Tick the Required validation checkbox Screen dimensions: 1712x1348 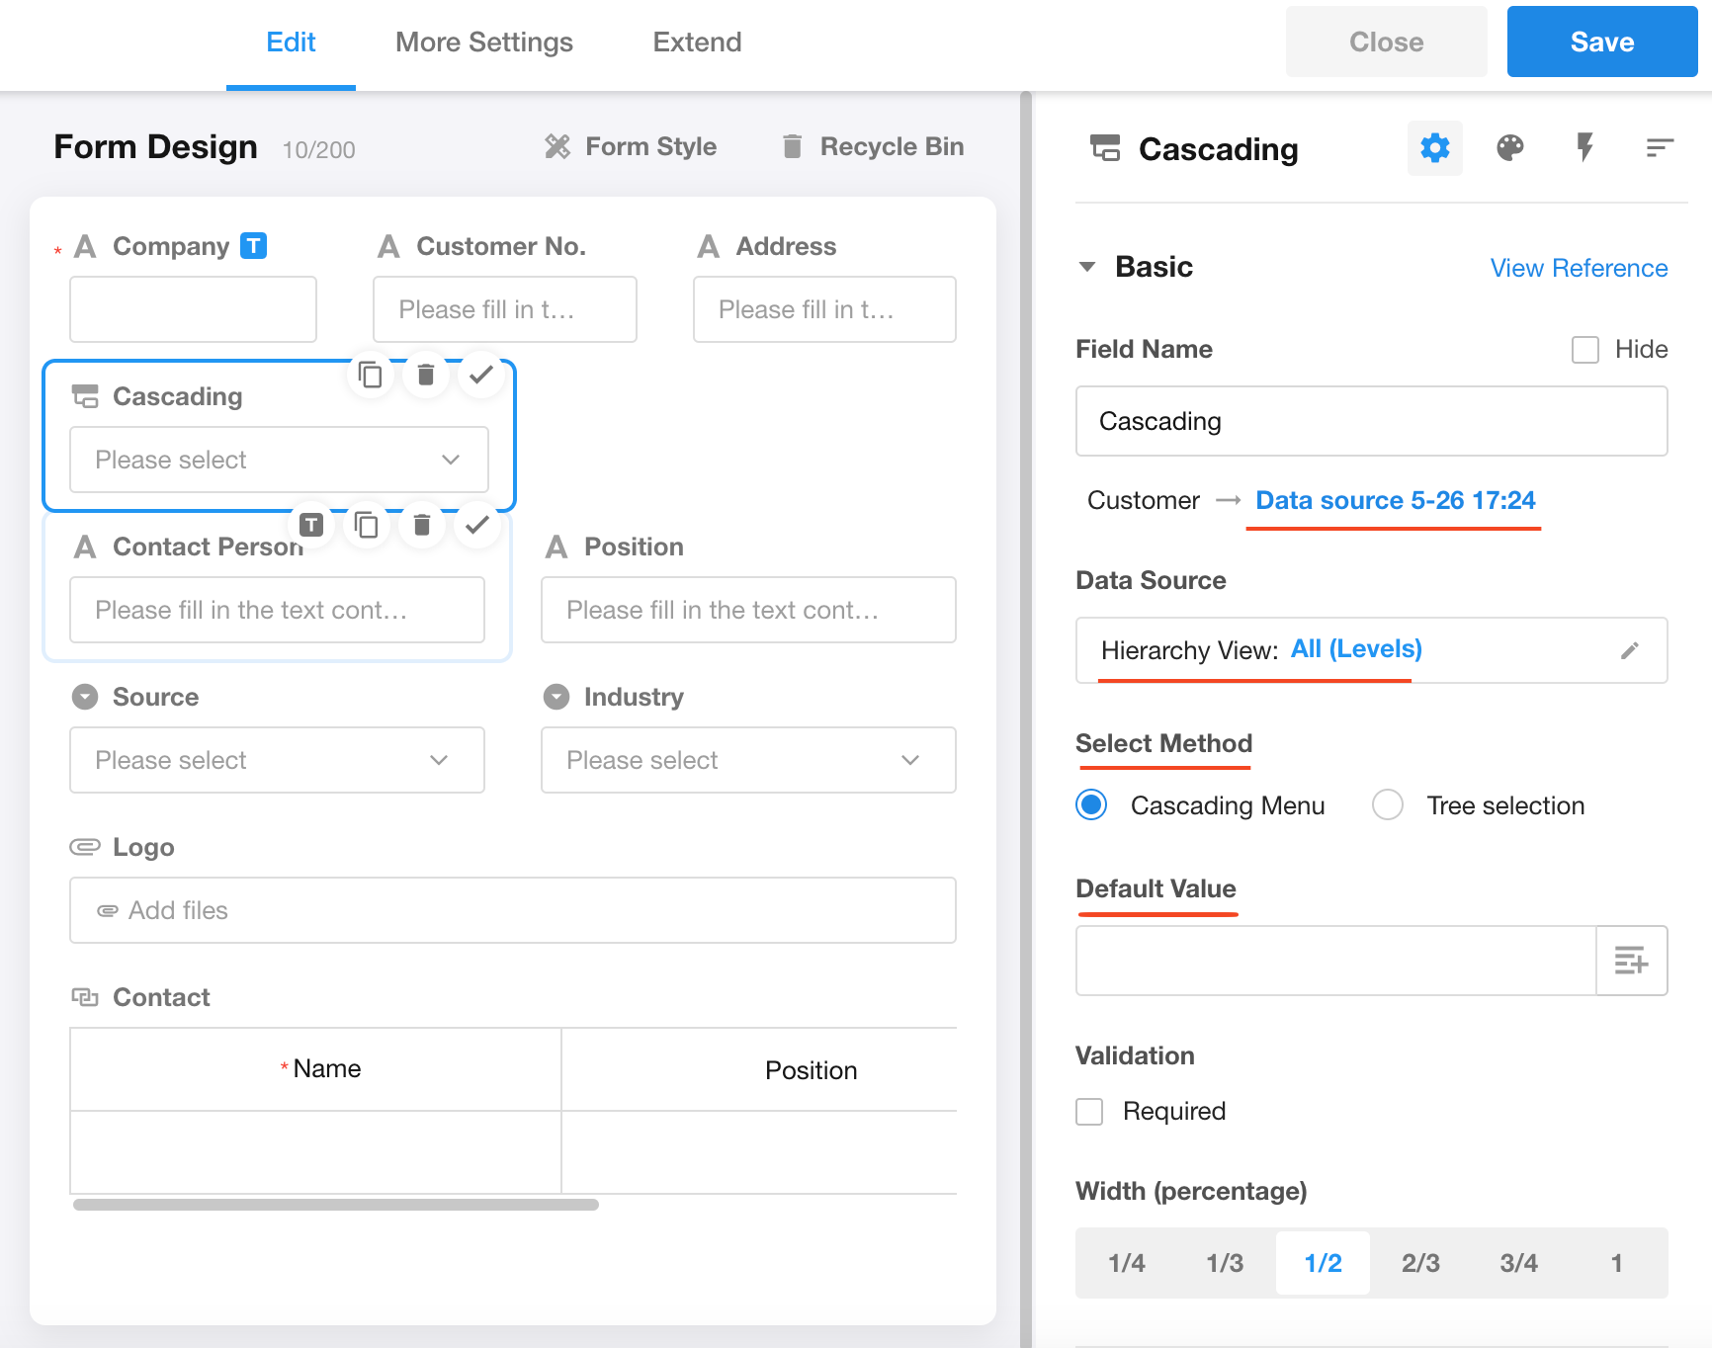[x=1089, y=1112]
